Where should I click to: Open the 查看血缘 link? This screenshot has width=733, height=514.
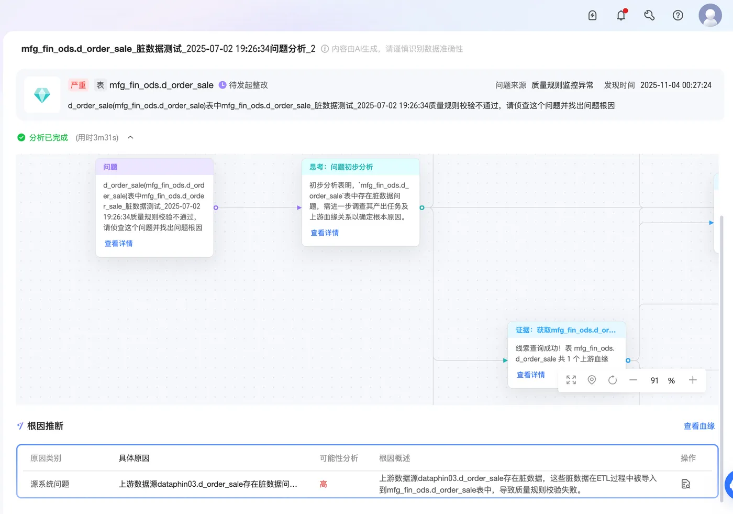pyautogui.click(x=699, y=426)
